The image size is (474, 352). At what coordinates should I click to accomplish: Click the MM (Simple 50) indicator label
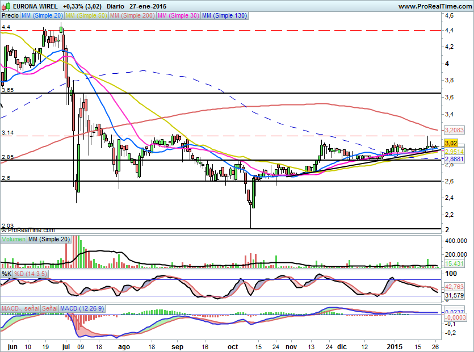pos(86,16)
